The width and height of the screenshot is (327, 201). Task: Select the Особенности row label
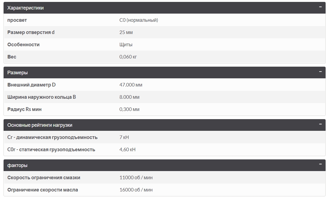pos(23,45)
